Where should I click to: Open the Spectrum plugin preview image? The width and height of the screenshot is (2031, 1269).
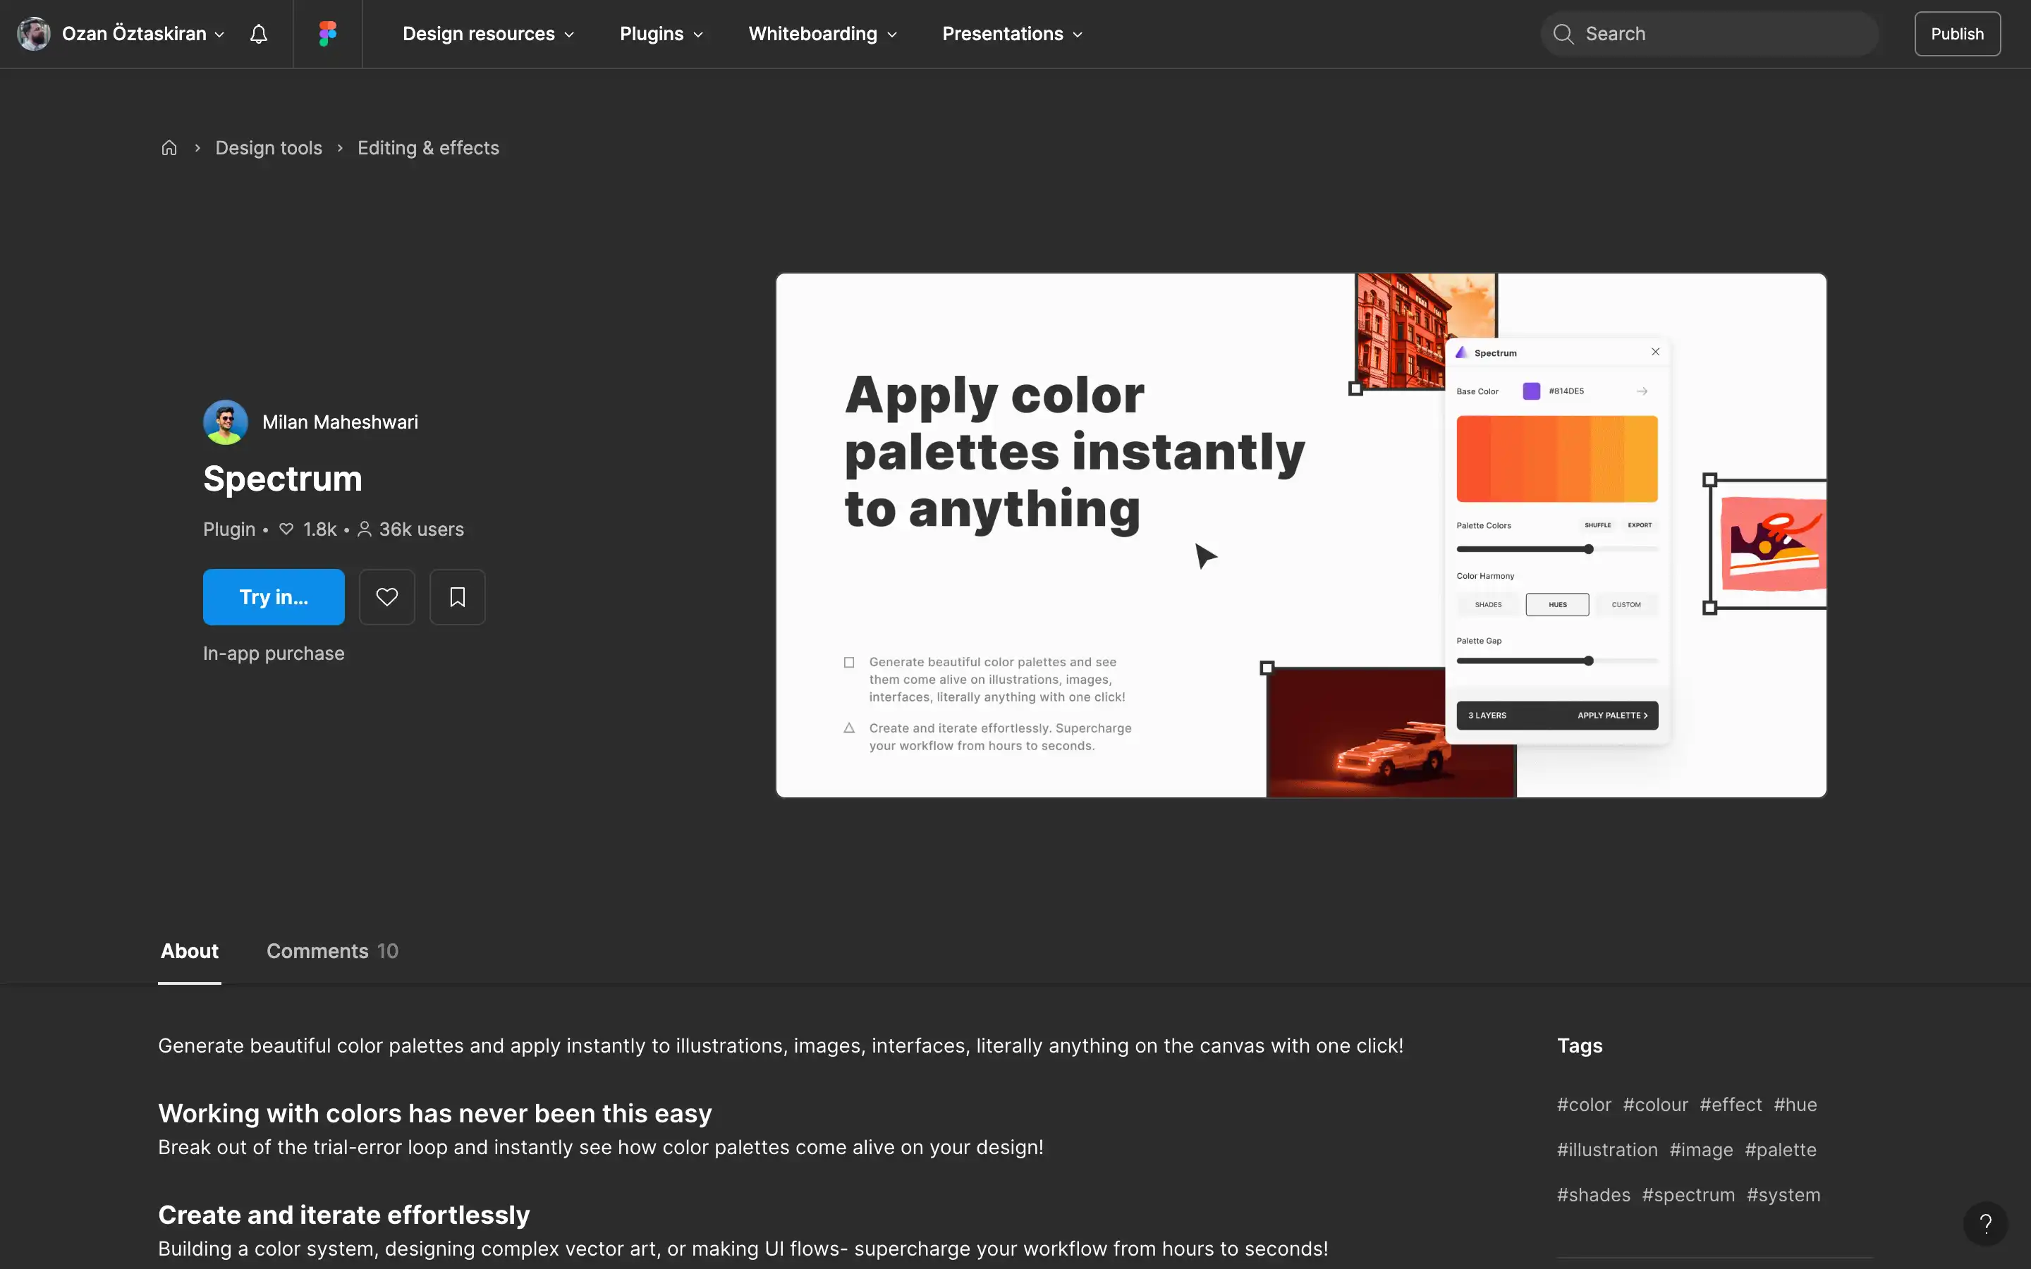[1301, 536]
